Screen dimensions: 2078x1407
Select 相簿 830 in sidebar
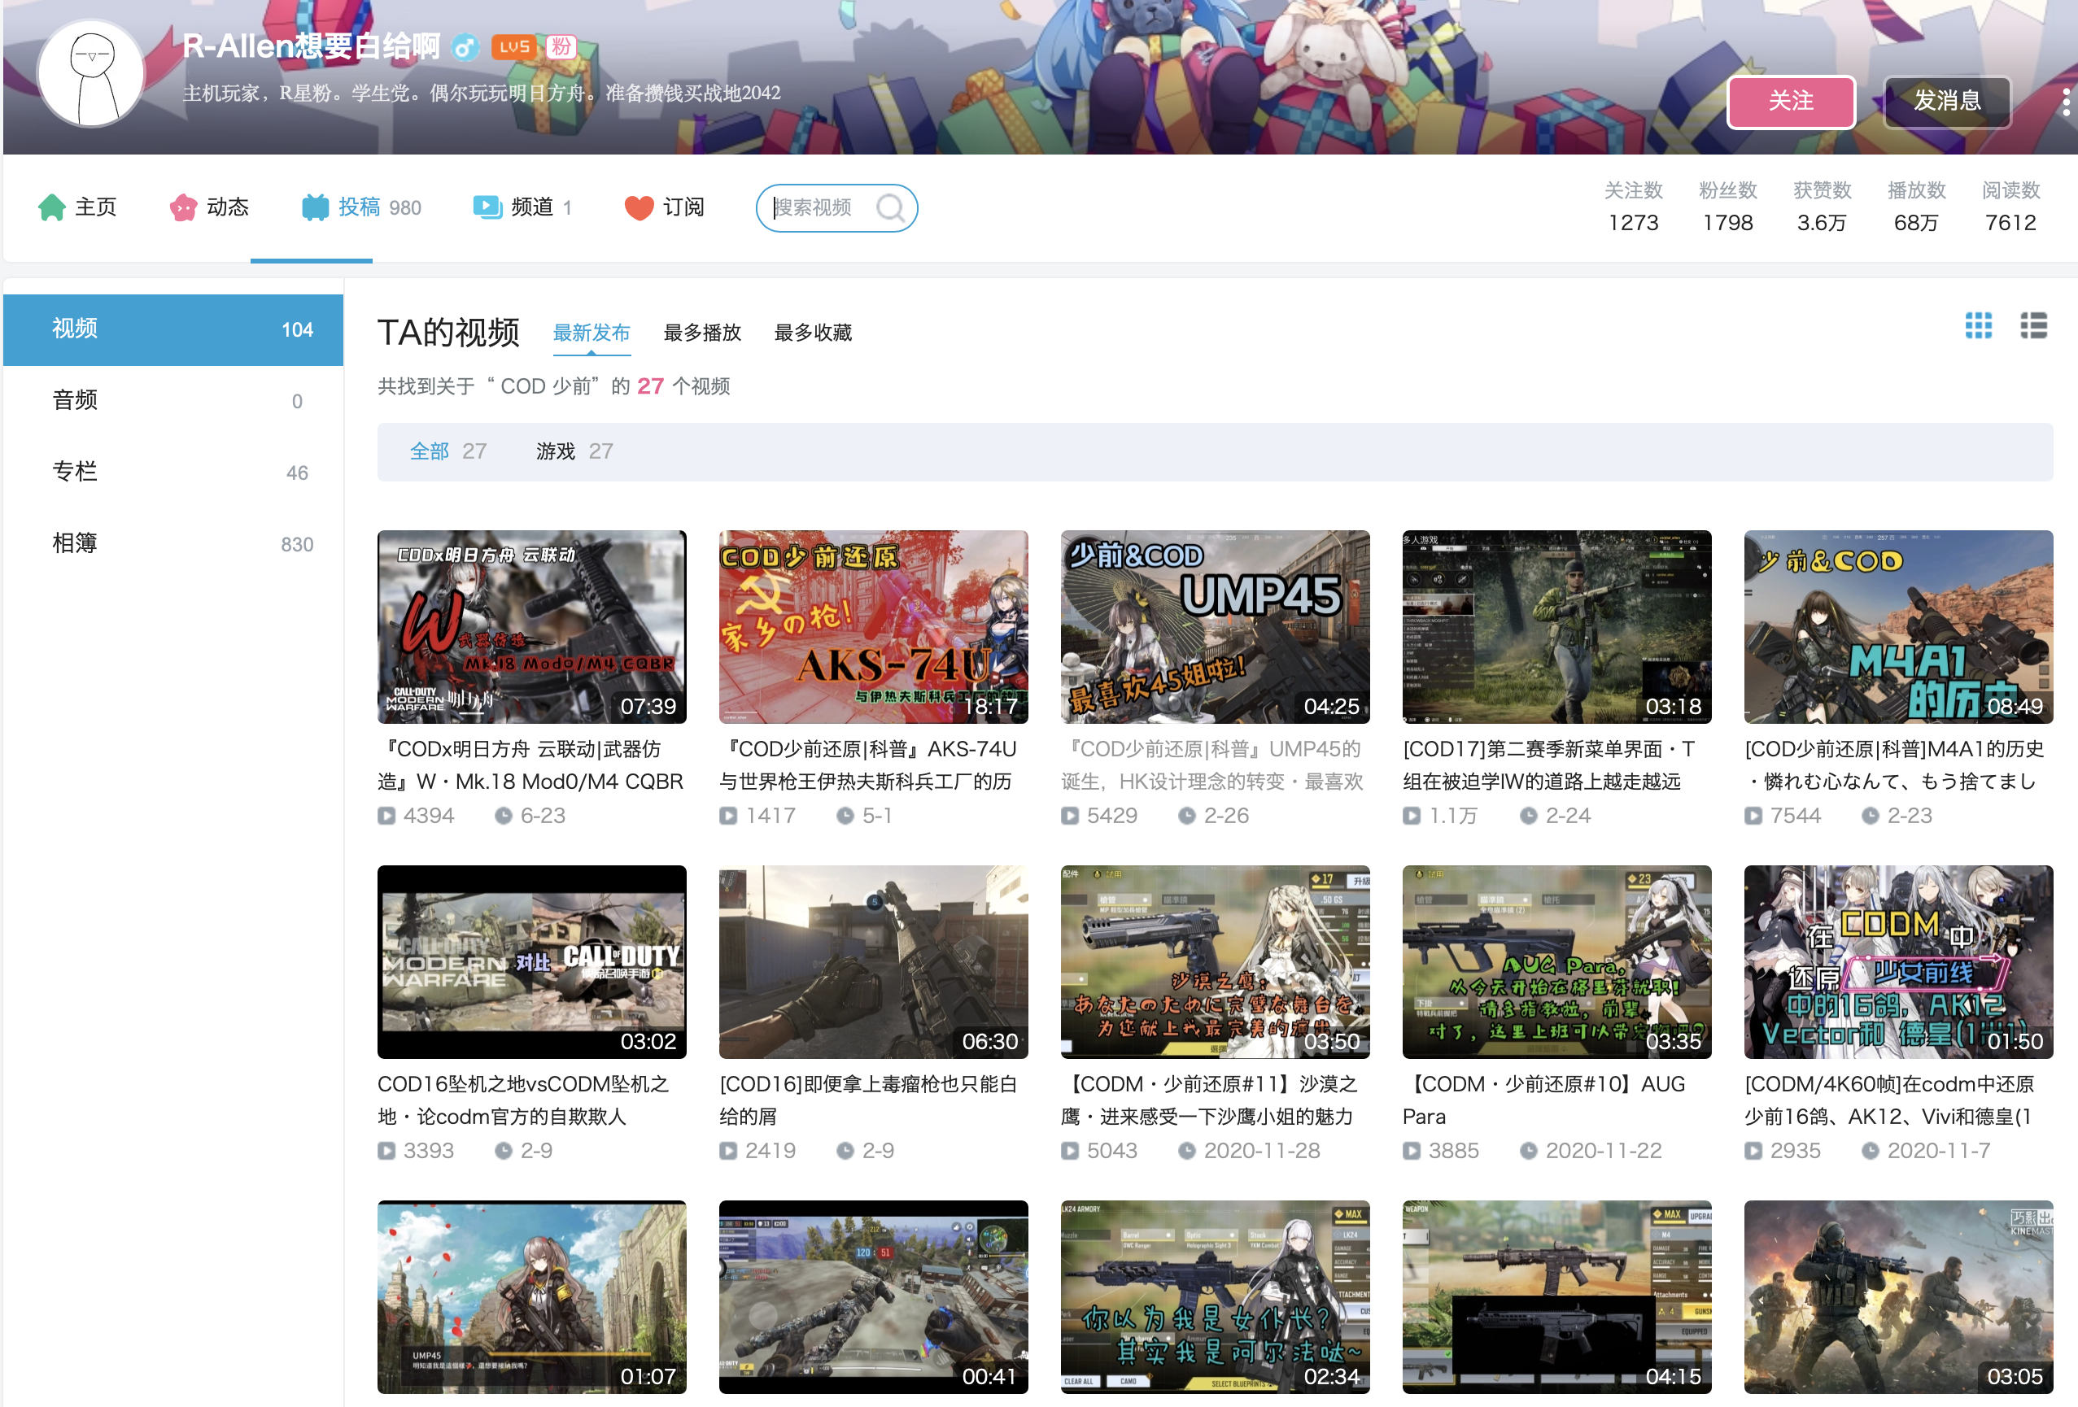click(173, 543)
